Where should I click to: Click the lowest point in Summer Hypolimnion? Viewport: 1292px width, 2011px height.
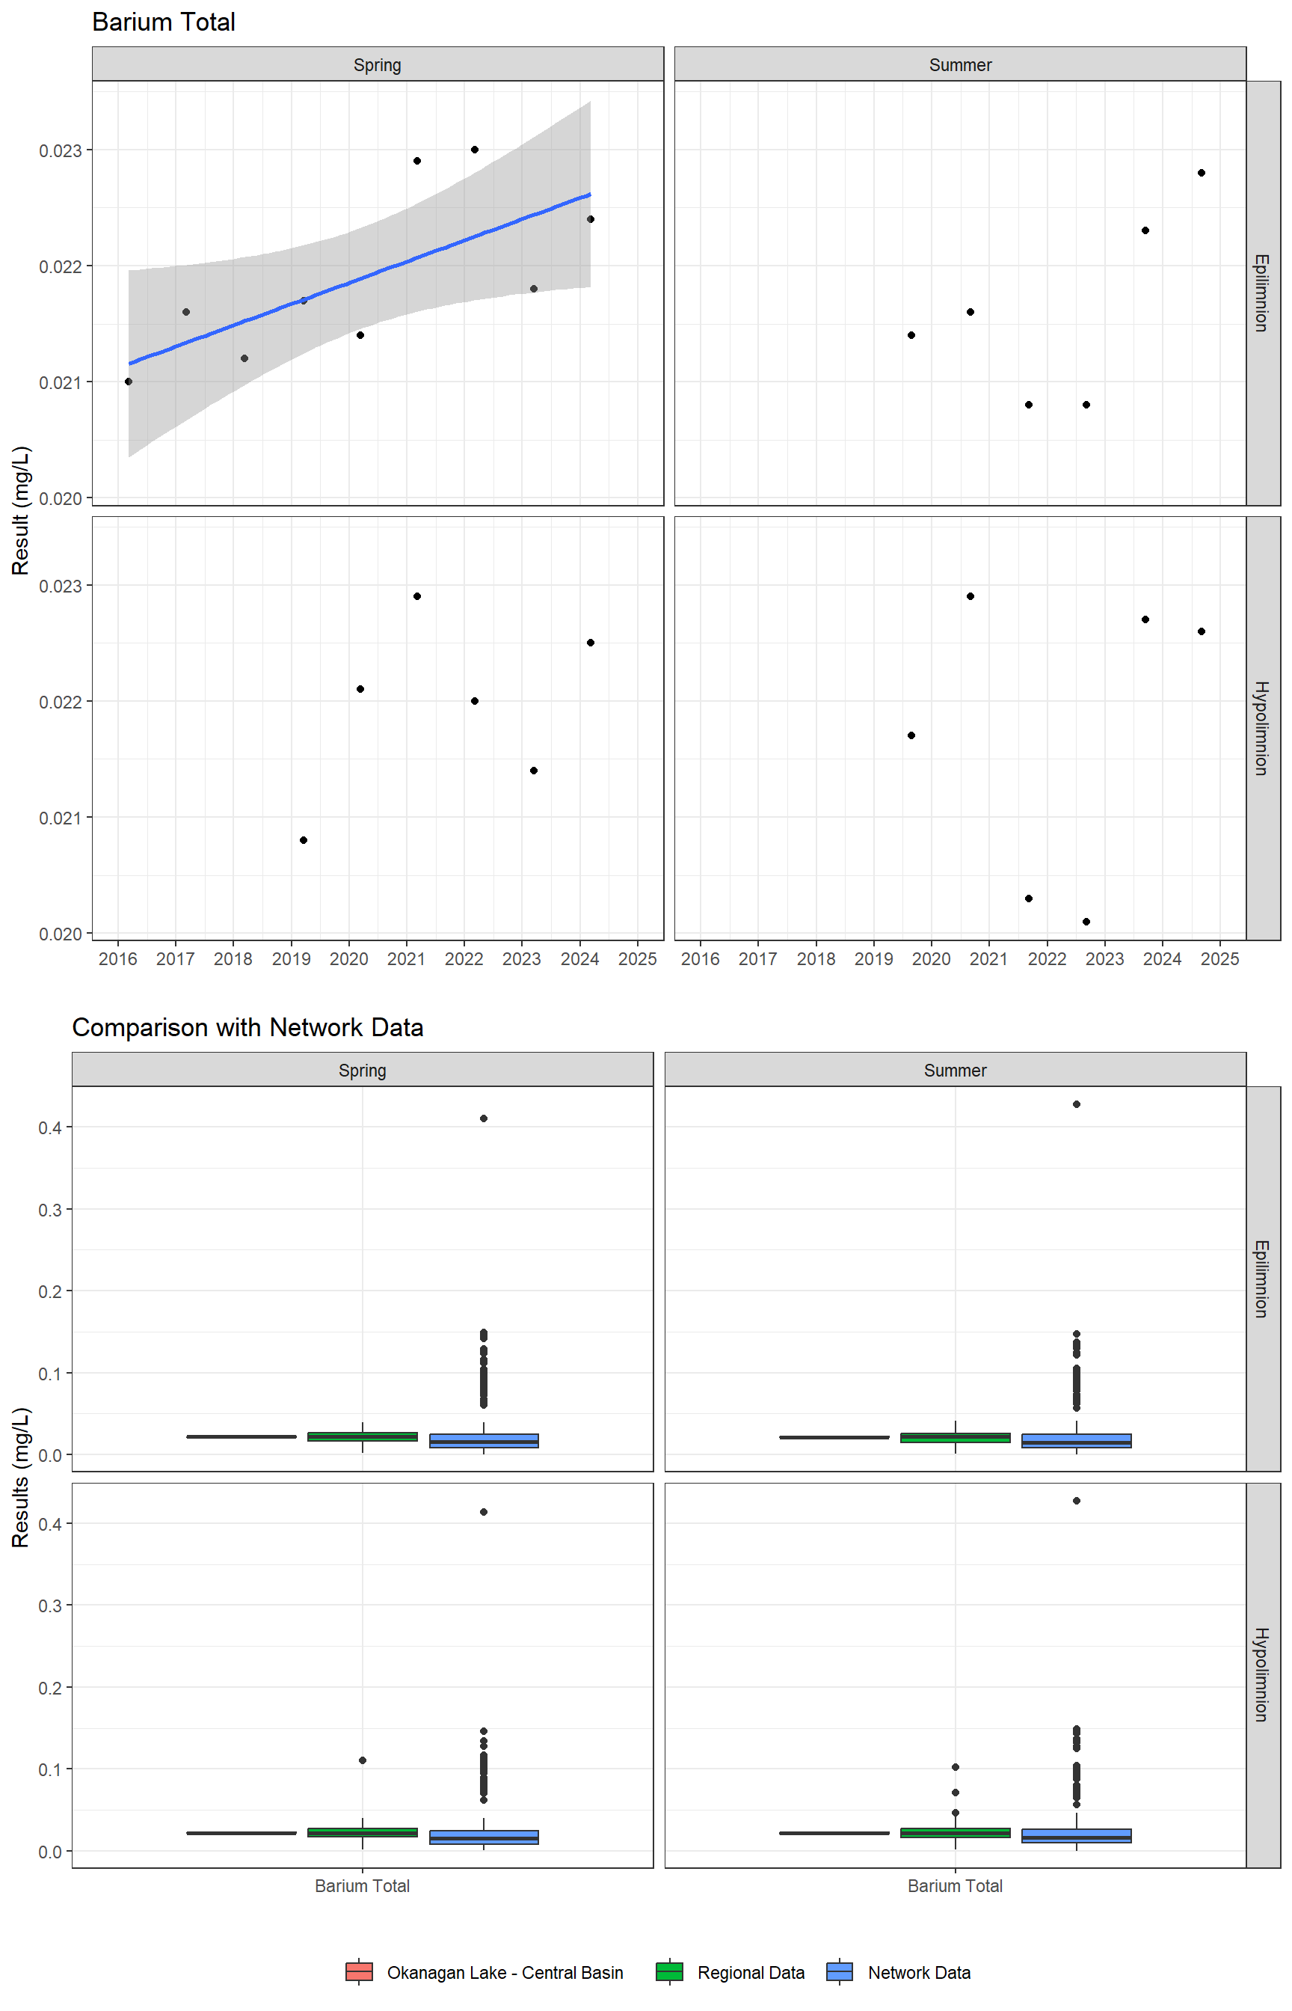pos(1086,922)
